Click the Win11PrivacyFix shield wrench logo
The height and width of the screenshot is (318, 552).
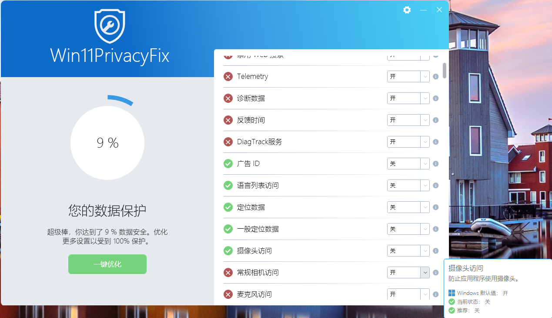coord(110,25)
